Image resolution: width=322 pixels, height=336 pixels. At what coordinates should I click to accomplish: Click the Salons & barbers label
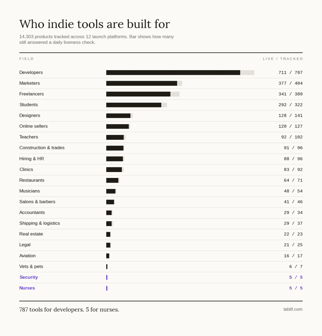[37, 201]
